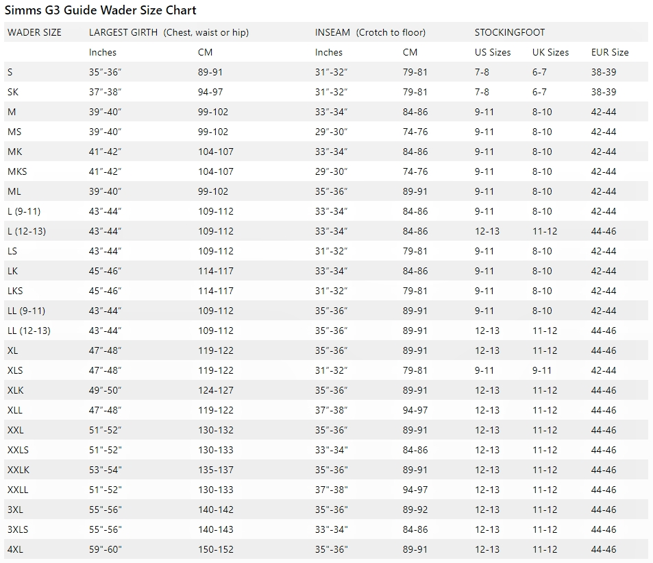The image size is (653, 563).
Task: Click the XLK wader size label
Action: [x=15, y=390]
